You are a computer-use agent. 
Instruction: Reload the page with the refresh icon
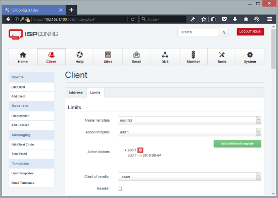[x=132, y=19]
